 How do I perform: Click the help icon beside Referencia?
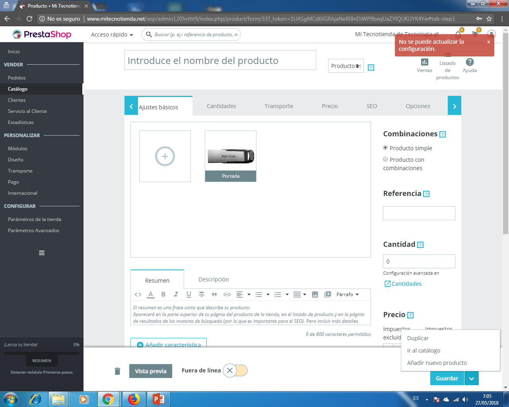426,194
